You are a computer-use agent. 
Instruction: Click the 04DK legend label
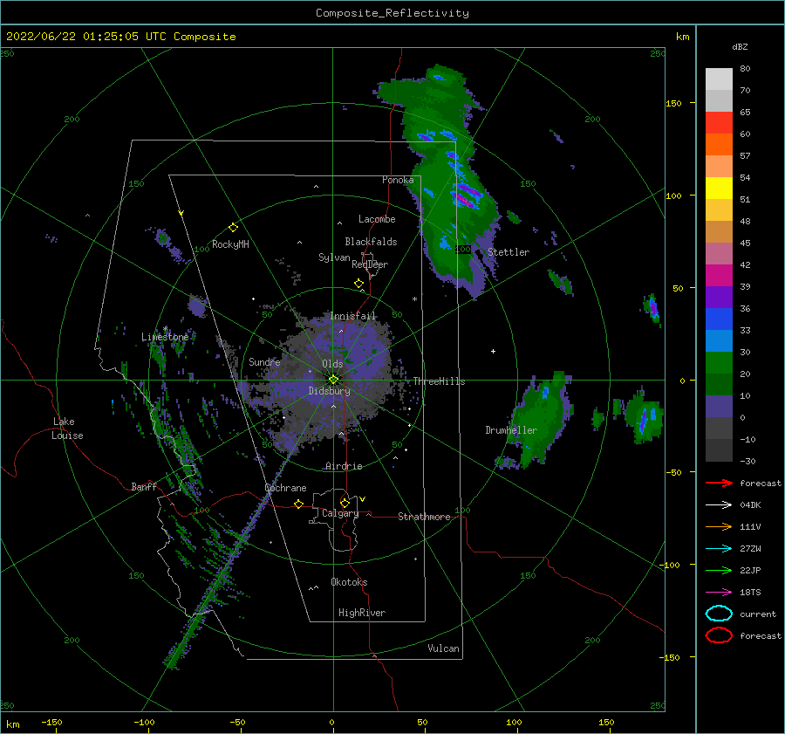(750, 505)
